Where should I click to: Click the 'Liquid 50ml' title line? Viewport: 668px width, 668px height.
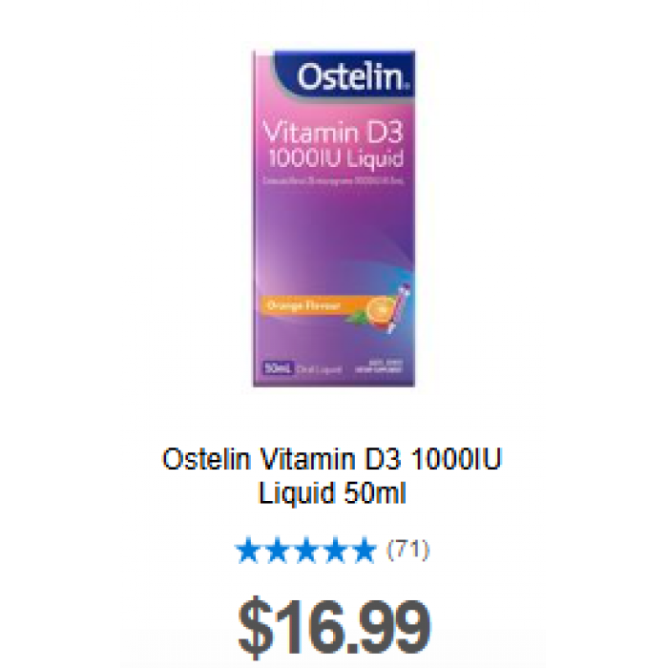(332, 493)
